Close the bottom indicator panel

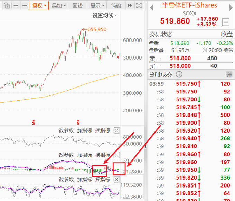pyautogui.click(x=116, y=180)
